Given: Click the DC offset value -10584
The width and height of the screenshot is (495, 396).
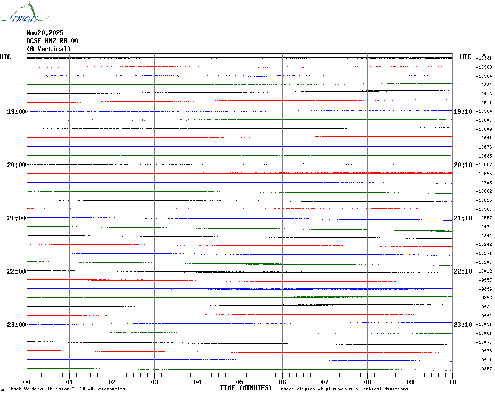Looking at the screenshot, I should [x=484, y=111].
